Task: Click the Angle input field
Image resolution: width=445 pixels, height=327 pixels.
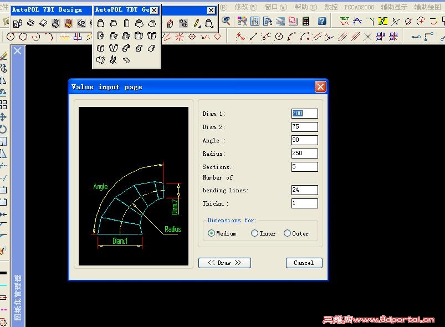Action: coord(305,140)
